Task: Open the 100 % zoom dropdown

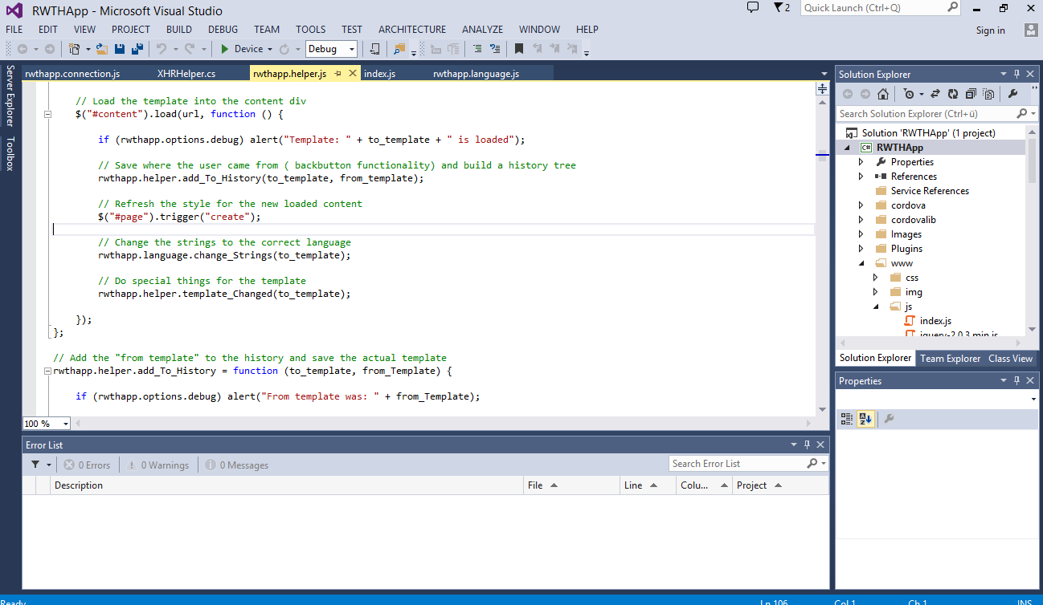Action: click(x=66, y=424)
